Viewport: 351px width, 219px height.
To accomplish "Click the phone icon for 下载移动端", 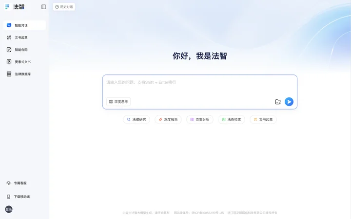I will pyautogui.click(x=8, y=197).
